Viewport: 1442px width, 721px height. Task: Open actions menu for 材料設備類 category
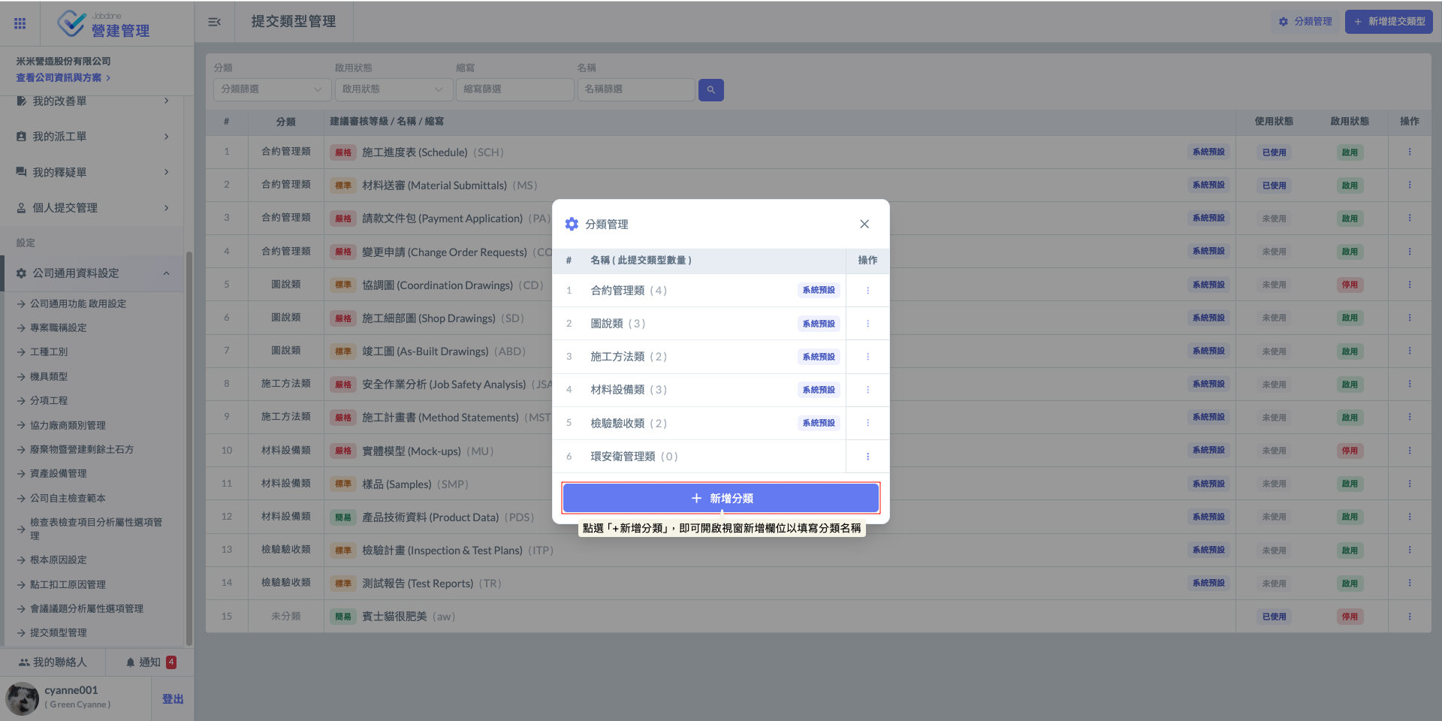(x=867, y=390)
